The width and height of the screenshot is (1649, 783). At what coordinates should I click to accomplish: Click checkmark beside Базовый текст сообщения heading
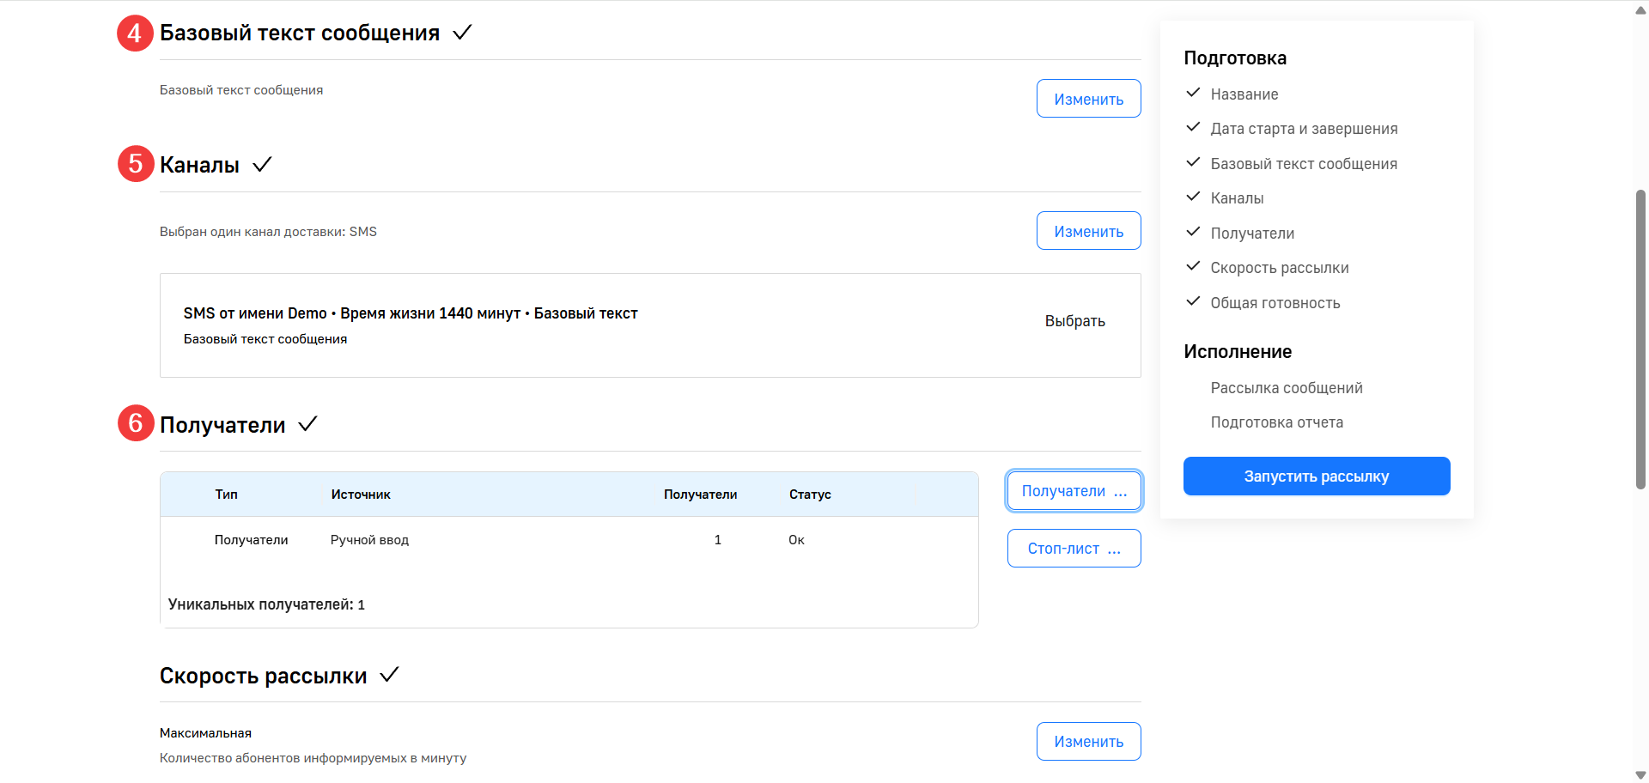462,33
